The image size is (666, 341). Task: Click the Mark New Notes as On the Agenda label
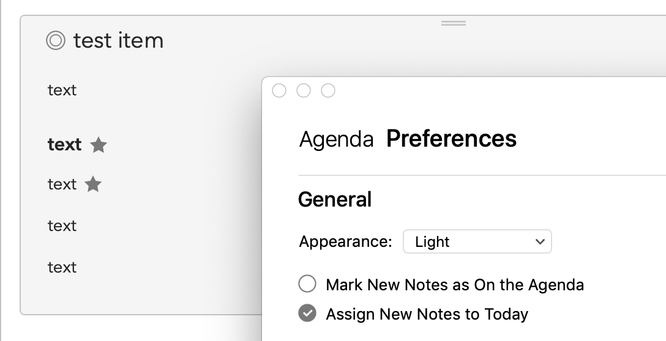(x=454, y=285)
